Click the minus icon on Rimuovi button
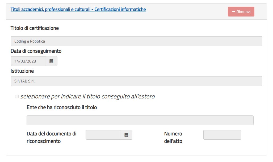The height and width of the screenshot is (162, 273). click(234, 11)
